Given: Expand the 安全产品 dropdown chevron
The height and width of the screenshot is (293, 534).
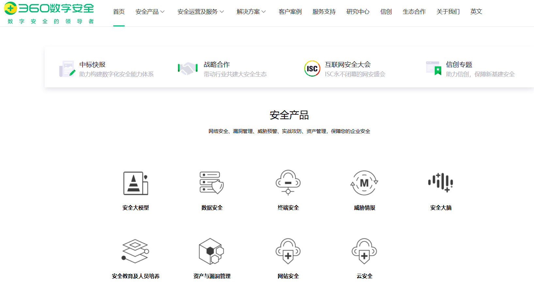Looking at the screenshot, I should pyautogui.click(x=163, y=12).
